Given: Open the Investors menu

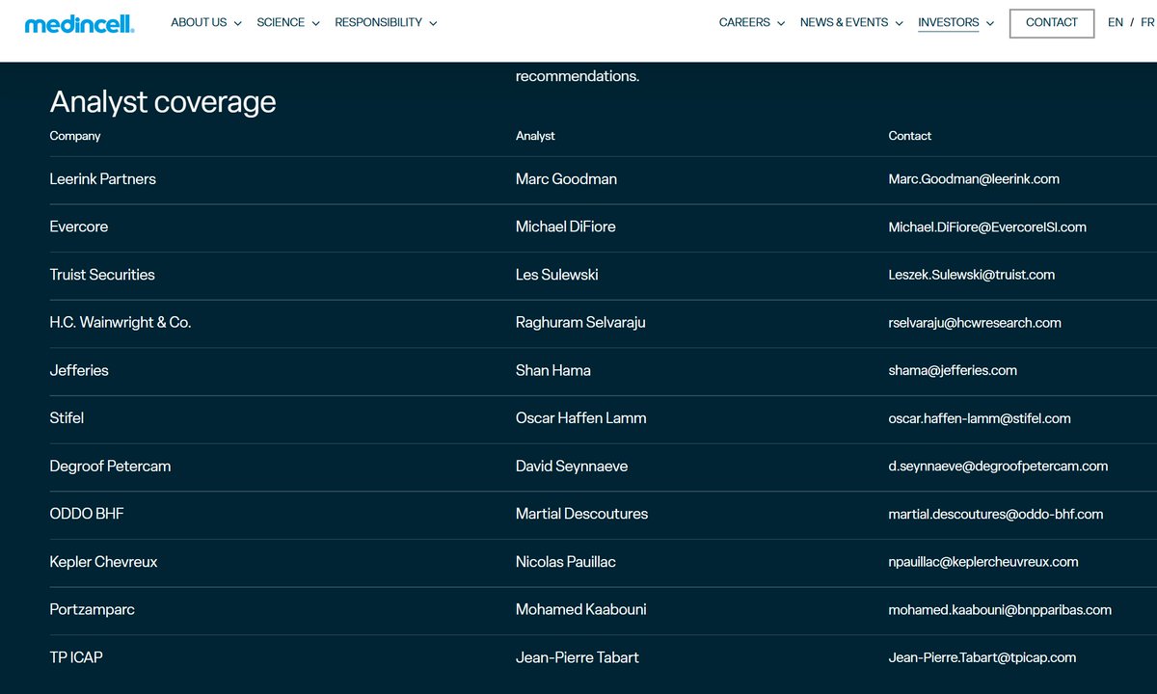Looking at the screenshot, I should tap(948, 22).
